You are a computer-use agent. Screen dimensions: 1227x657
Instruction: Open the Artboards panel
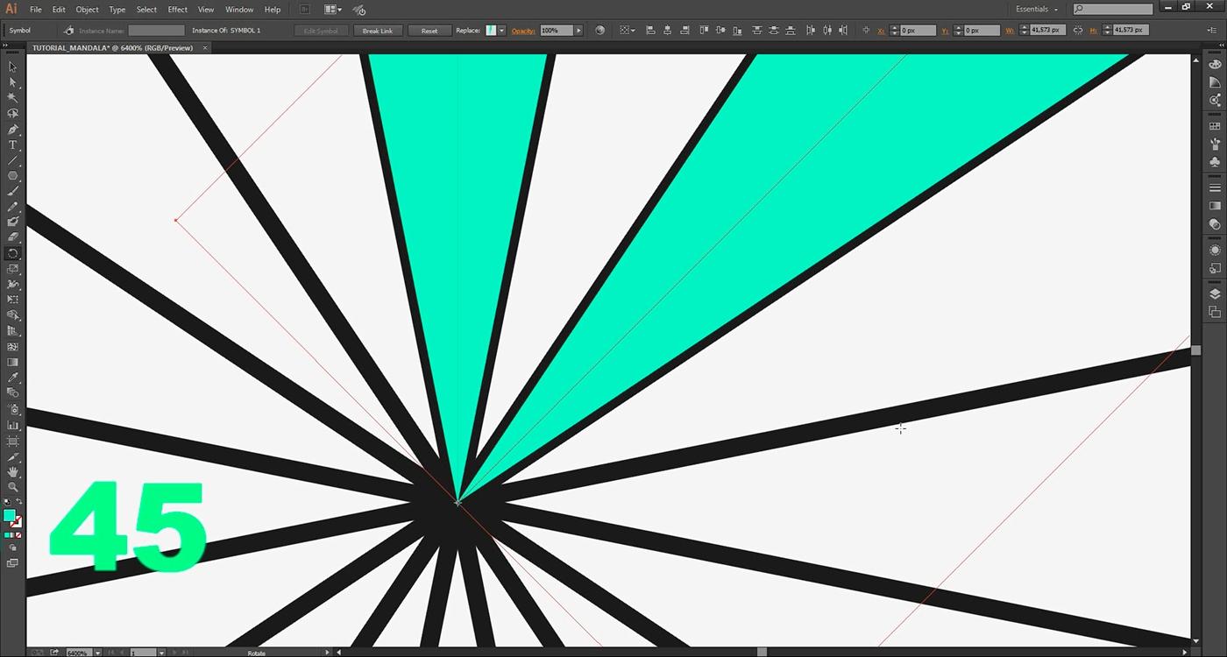click(1215, 312)
